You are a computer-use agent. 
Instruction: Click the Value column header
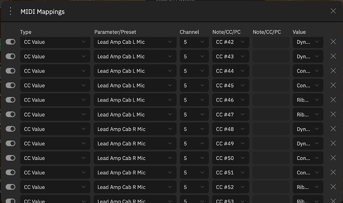coord(299,32)
